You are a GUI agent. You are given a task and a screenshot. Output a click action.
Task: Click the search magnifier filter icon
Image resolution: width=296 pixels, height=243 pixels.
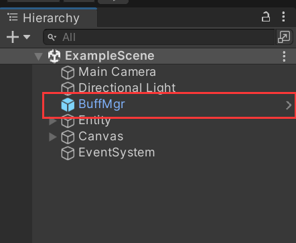pyautogui.click(x=52, y=38)
